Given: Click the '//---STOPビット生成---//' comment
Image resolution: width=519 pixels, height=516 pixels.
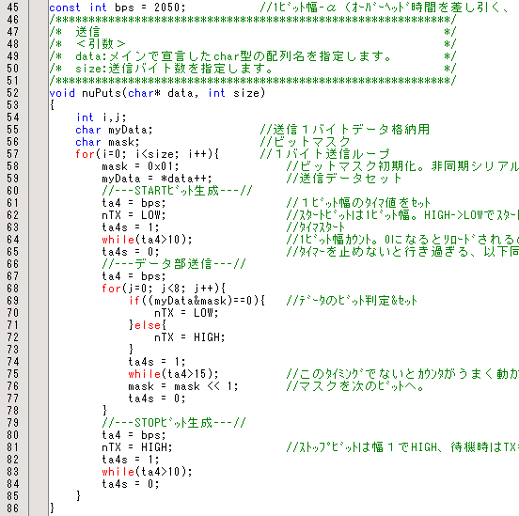Looking at the screenshot, I should (174, 423).
